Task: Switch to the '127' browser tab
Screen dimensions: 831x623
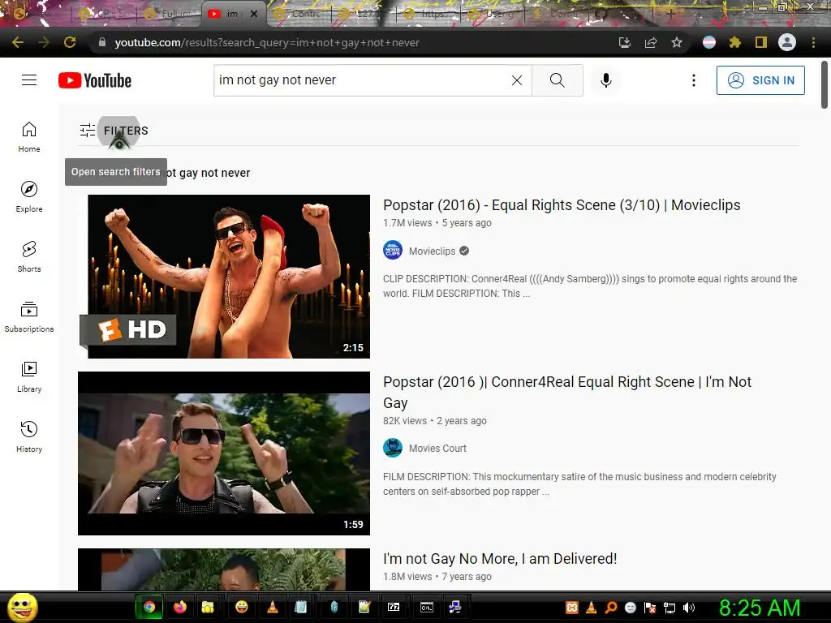Action: point(361,14)
